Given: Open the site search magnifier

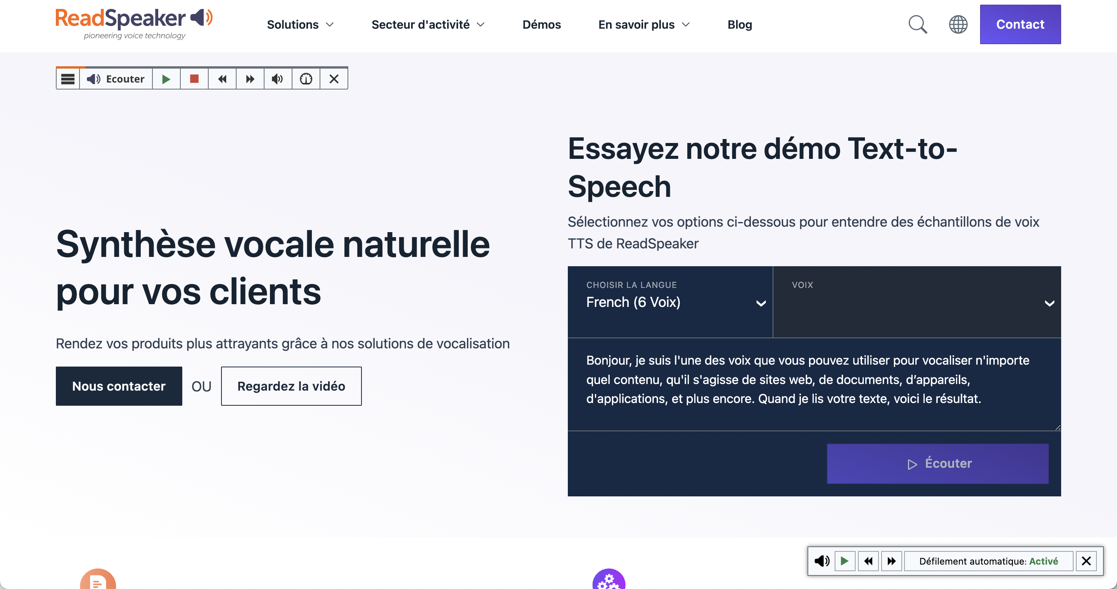Looking at the screenshot, I should (918, 25).
